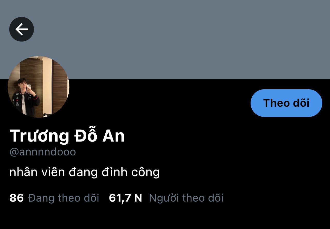The image size is (330, 229).
Task: Click the bio text nhân viên đang đình công
Action: pos(85,172)
